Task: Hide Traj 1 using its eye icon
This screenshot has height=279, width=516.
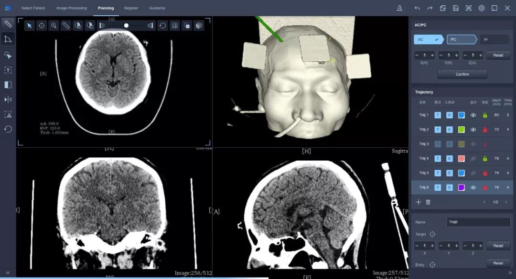Action: coord(473,115)
